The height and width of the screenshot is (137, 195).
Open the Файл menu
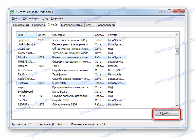[15, 18]
